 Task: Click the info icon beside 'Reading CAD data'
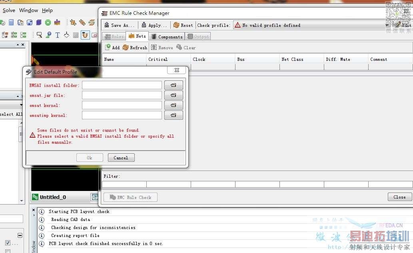(42, 219)
